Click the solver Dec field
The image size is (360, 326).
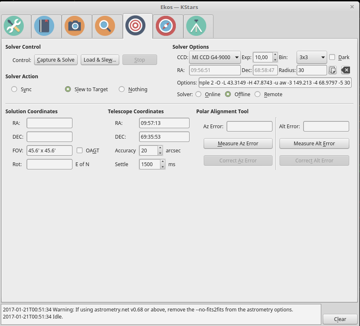(265, 70)
